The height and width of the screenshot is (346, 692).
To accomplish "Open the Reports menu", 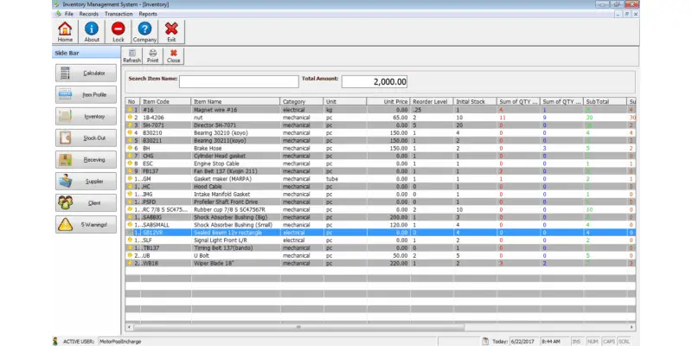I will pos(148,14).
